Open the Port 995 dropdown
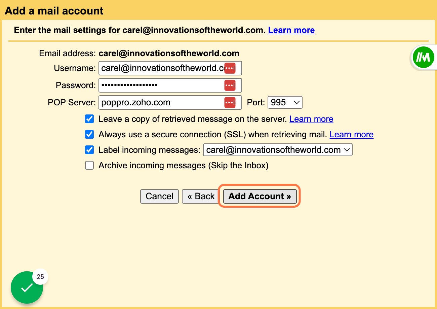Viewport: 437px width, 309px height. (x=285, y=102)
